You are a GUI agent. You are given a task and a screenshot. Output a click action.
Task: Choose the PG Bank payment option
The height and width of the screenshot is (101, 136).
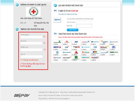pyautogui.click(x=104, y=53)
